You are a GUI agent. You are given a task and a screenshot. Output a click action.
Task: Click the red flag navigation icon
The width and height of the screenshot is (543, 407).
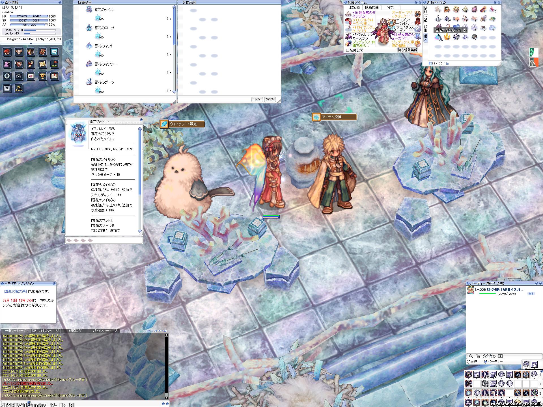[x=55, y=64]
